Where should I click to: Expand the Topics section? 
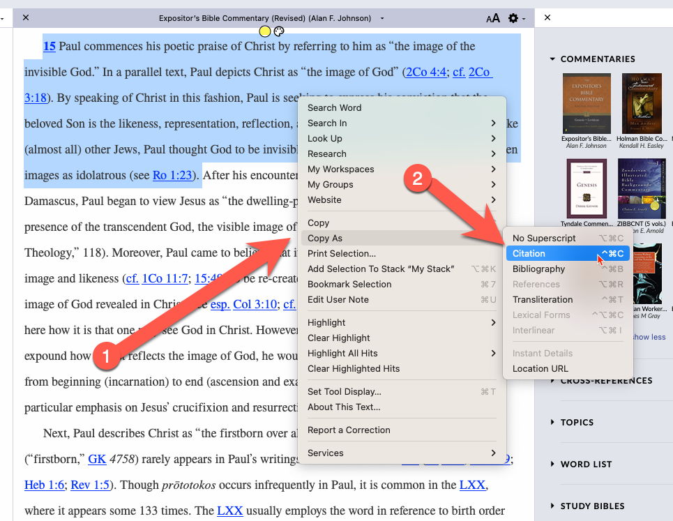552,422
